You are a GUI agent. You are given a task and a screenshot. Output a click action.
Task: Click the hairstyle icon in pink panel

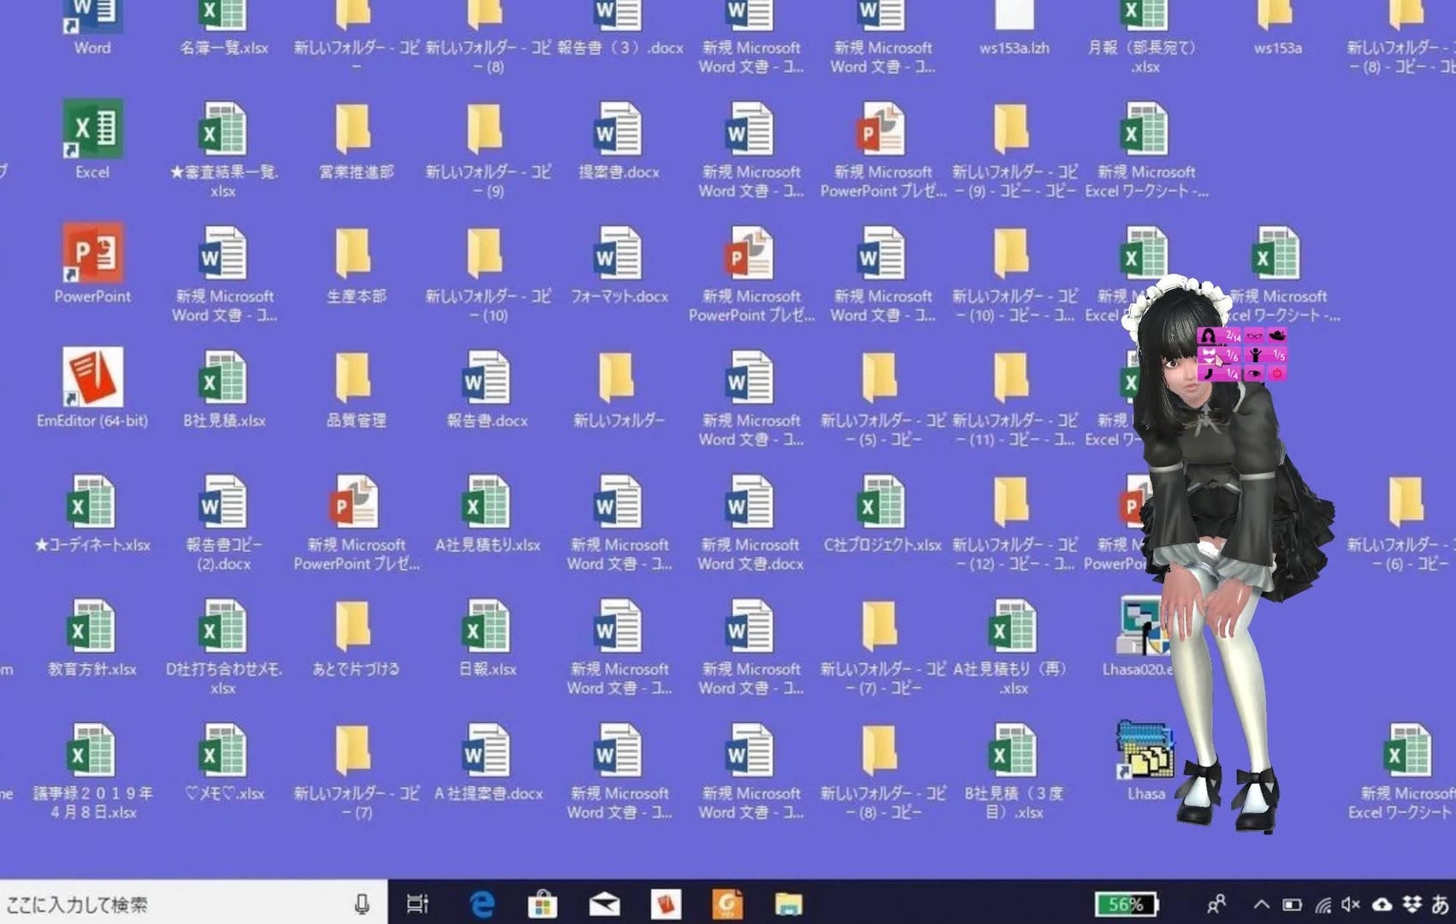pos(1207,336)
